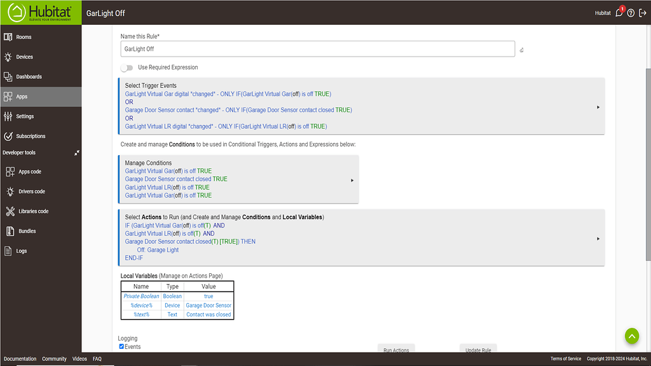
Task: Open Devices from the sidebar
Action: 24,57
